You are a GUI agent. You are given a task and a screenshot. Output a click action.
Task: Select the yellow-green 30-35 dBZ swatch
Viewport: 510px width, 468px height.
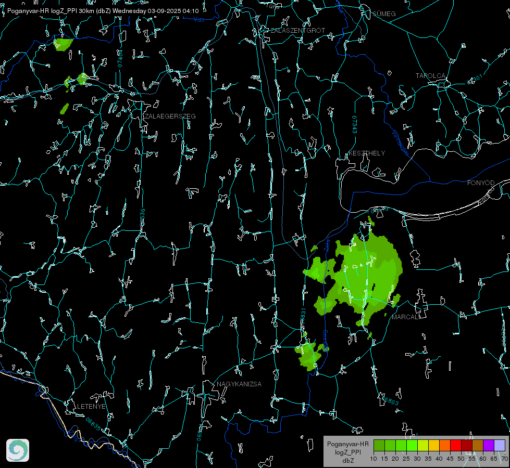(x=423, y=445)
